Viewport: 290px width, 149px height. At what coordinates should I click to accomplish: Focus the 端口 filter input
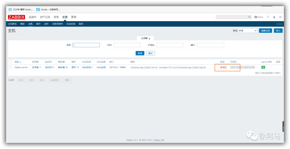click(211, 45)
